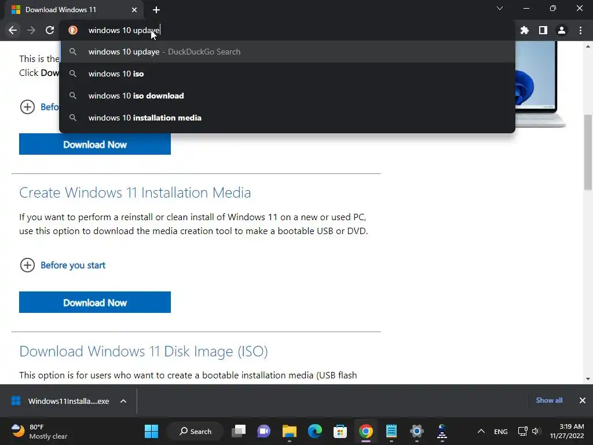Choose 'windows 10 installation media' suggestion
Viewport: 593px width, 445px height.
287,118
